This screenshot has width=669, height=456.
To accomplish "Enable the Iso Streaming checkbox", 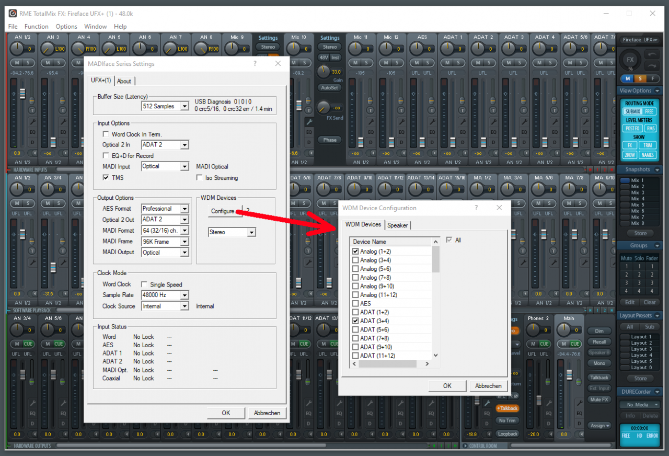I will click(x=200, y=178).
